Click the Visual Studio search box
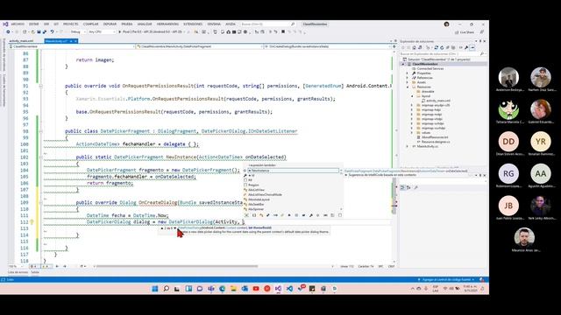The image size is (561, 315). (x=267, y=24)
